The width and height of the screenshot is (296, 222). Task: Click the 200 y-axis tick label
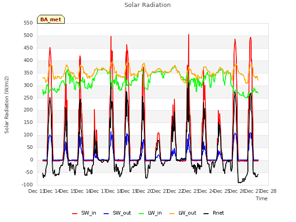point(28,110)
